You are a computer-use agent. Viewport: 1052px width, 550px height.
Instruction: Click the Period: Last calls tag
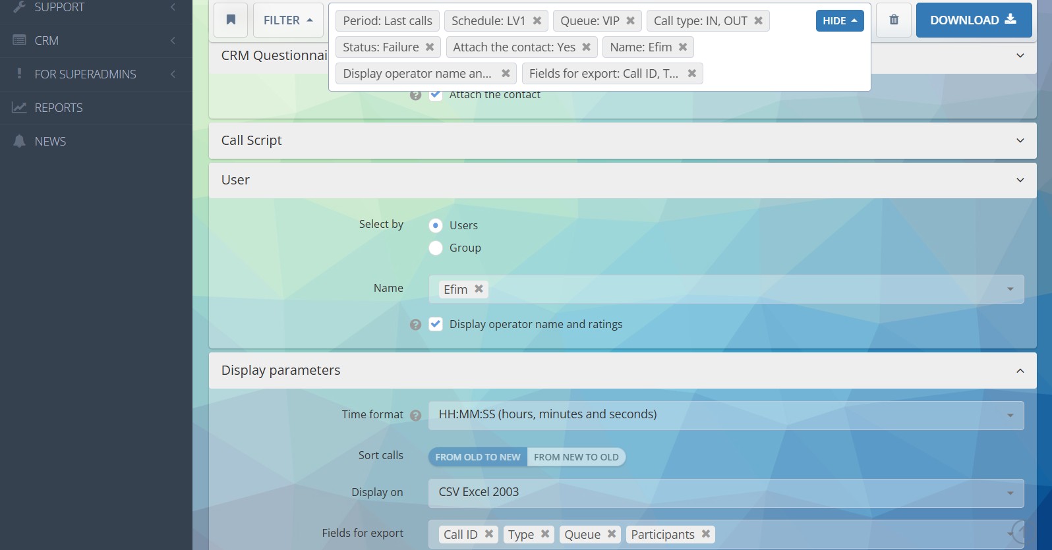pos(388,20)
